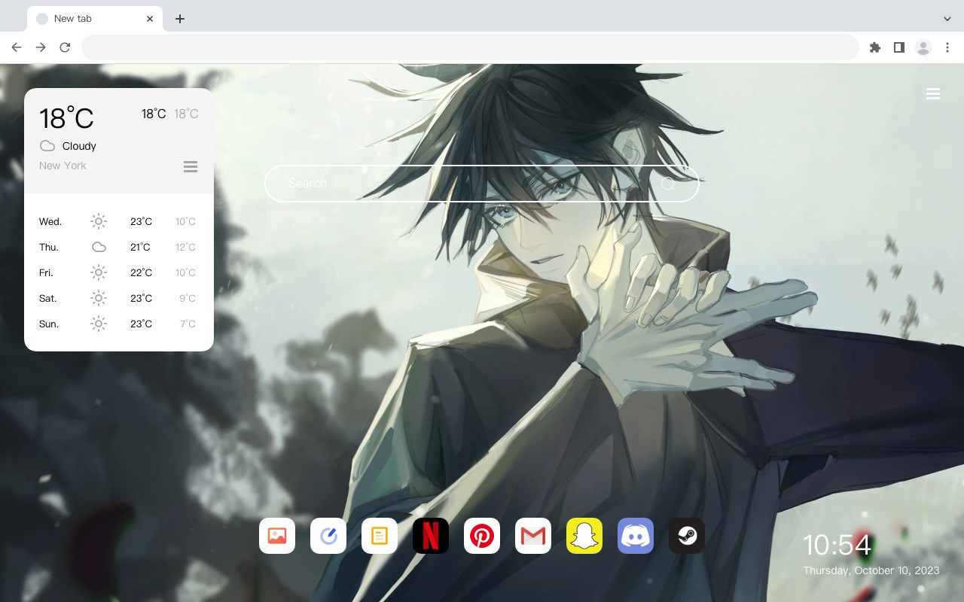This screenshot has height=602, width=964.
Task: Expand the tab search chevron
Action: 947,19
